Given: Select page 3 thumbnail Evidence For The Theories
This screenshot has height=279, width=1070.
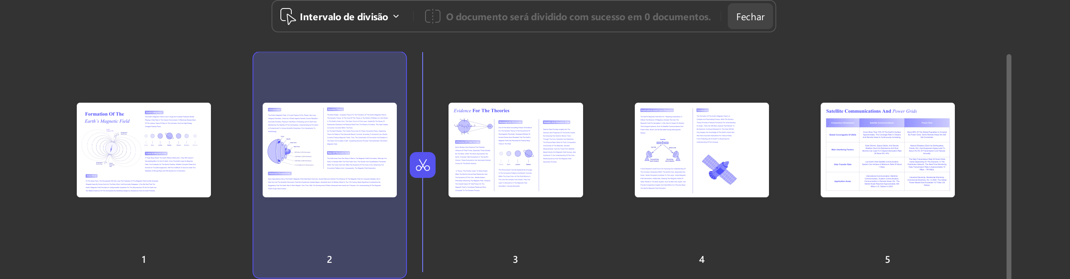Looking at the screenshot, I should click(516, 150).
